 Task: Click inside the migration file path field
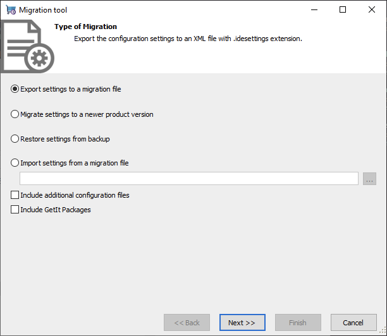tap(189, 179)
